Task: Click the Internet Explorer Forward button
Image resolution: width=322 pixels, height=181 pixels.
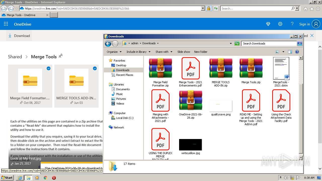Action: [11, 8]
